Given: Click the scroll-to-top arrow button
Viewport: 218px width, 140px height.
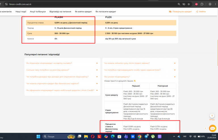Looking at the screenshot, I should pos(212,116).
